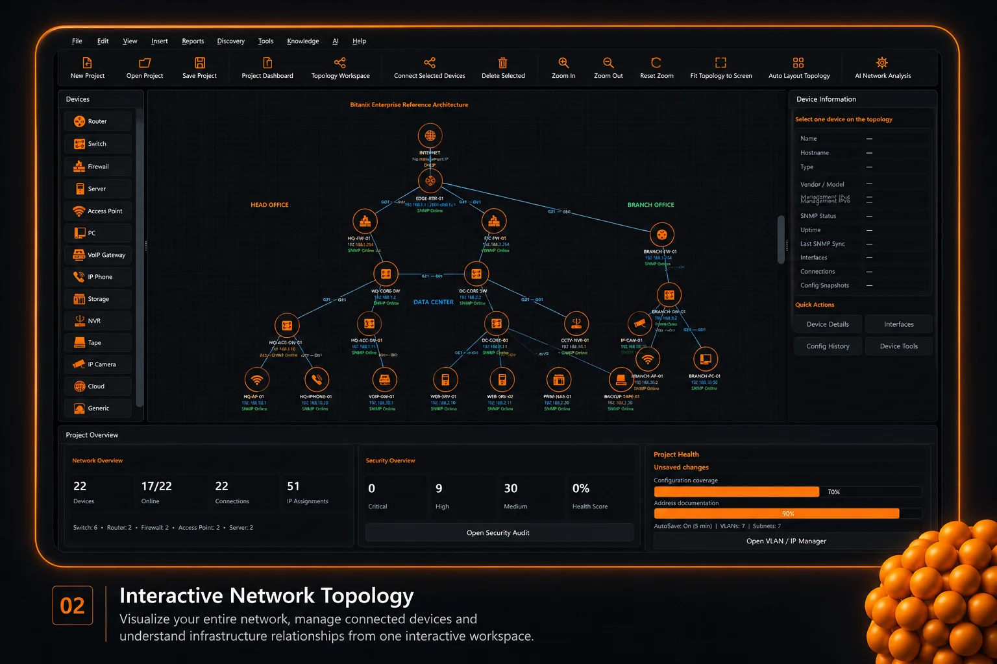Image resolution: width=997 pixels, height=664 pixels.
Task: Select the HQ-FW-01 firewall node
Action: pyautogui.click(x=365, y=221)
